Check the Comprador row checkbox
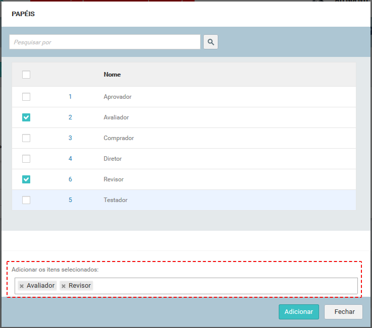This screenshot has height=328, width=372. click(x=26, y=138)
